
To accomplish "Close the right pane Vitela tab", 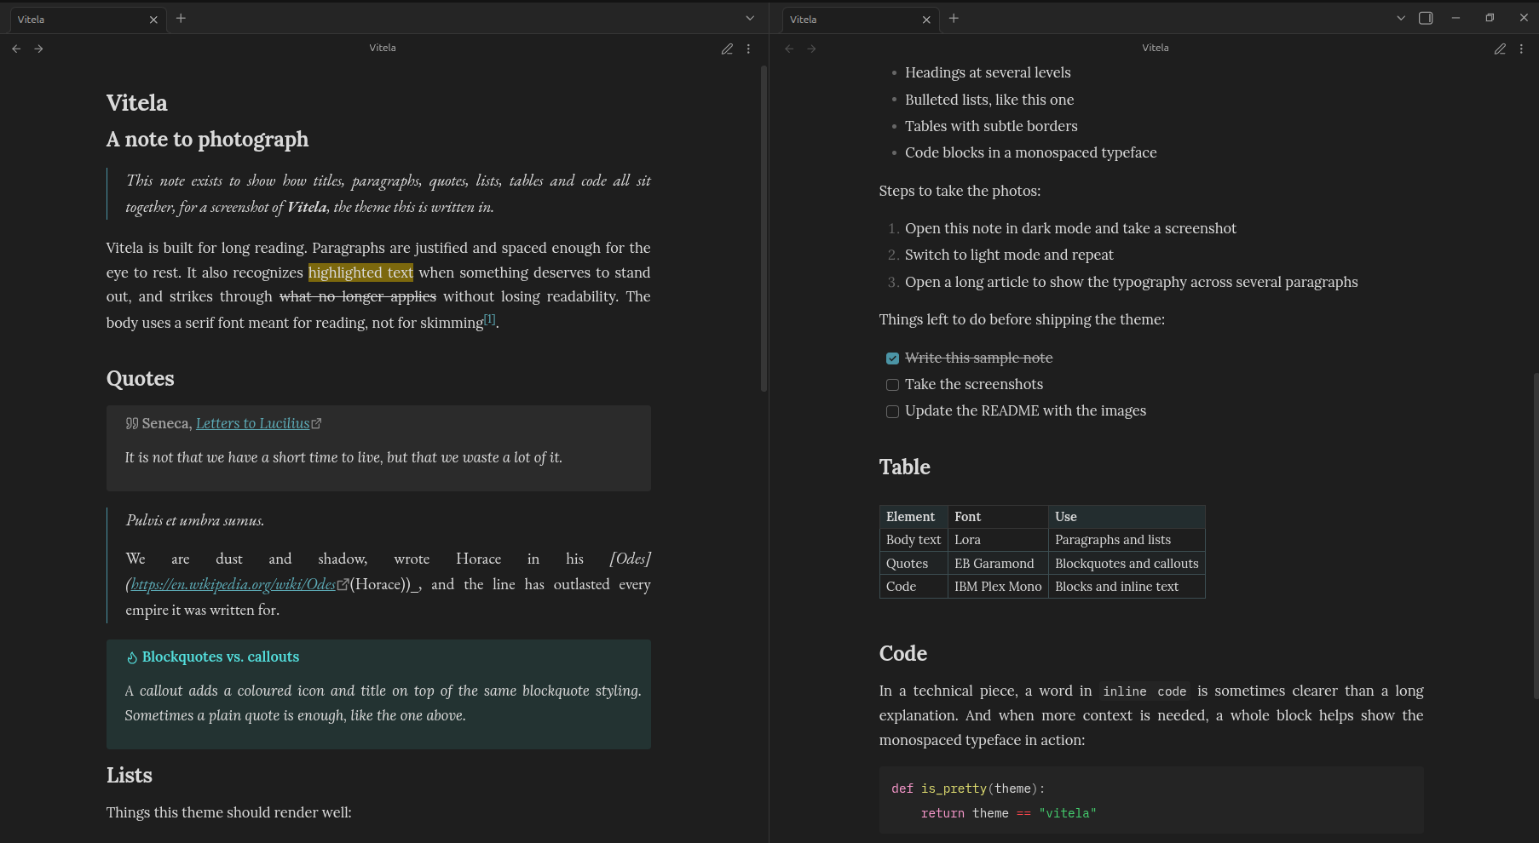I will point(926,20).
